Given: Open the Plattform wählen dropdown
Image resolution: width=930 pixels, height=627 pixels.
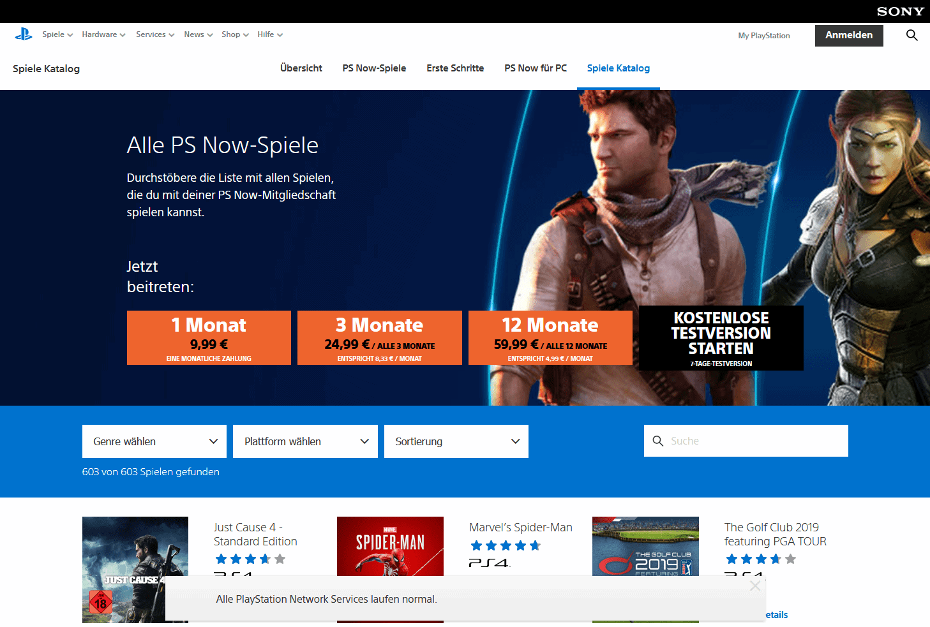Looking at the screenshot, I should tap(305, 441).
